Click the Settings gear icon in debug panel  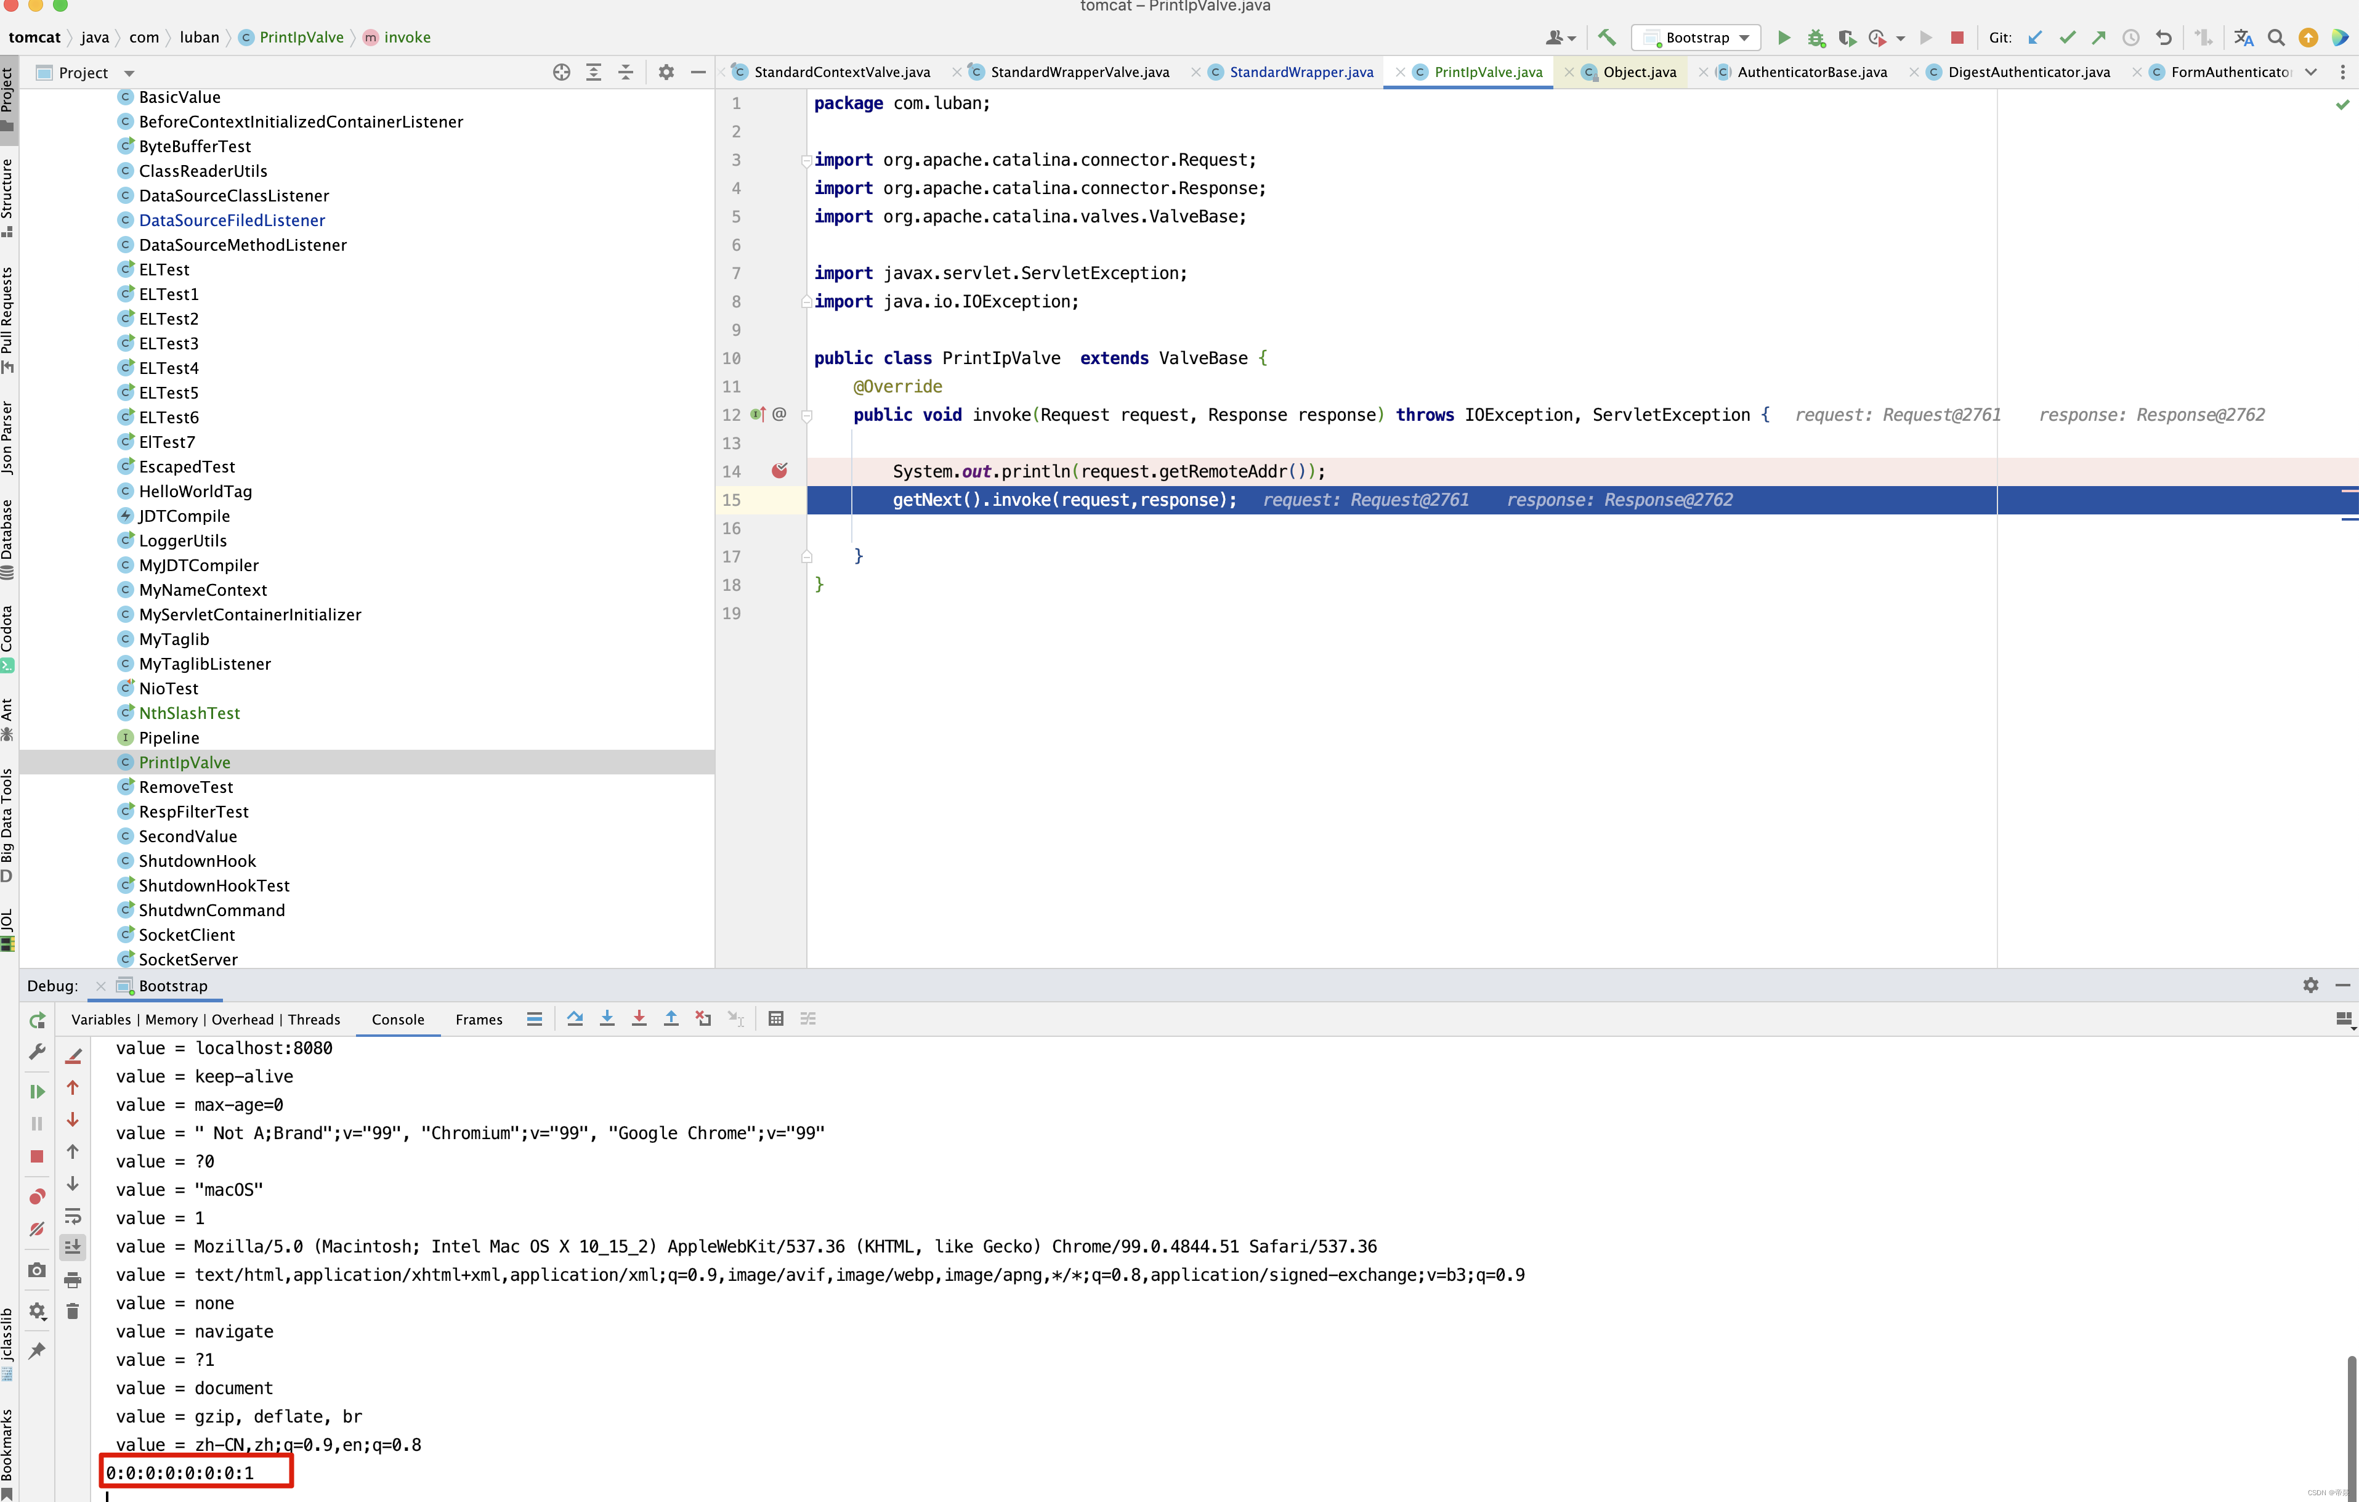(x=2311, y=984)
